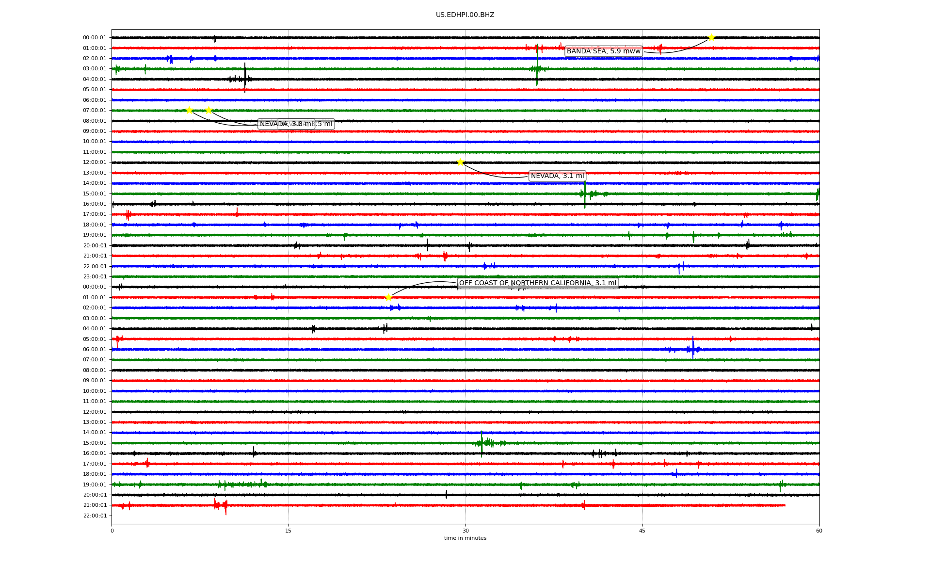This screenshot has width=931, height=582.
Task: Click the plot title US.EDHPI.00.BHZ
Action: (x=465, y=15)
